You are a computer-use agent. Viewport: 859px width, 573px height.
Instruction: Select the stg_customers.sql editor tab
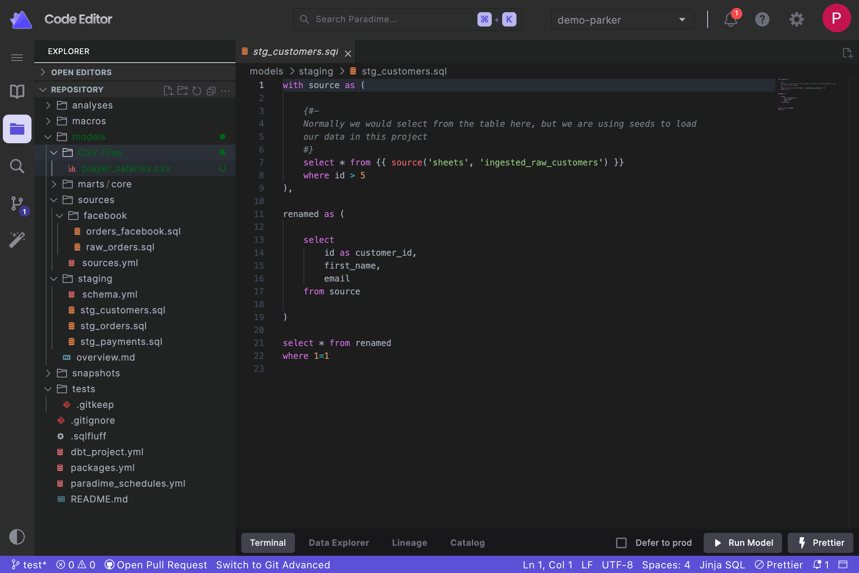295,52
